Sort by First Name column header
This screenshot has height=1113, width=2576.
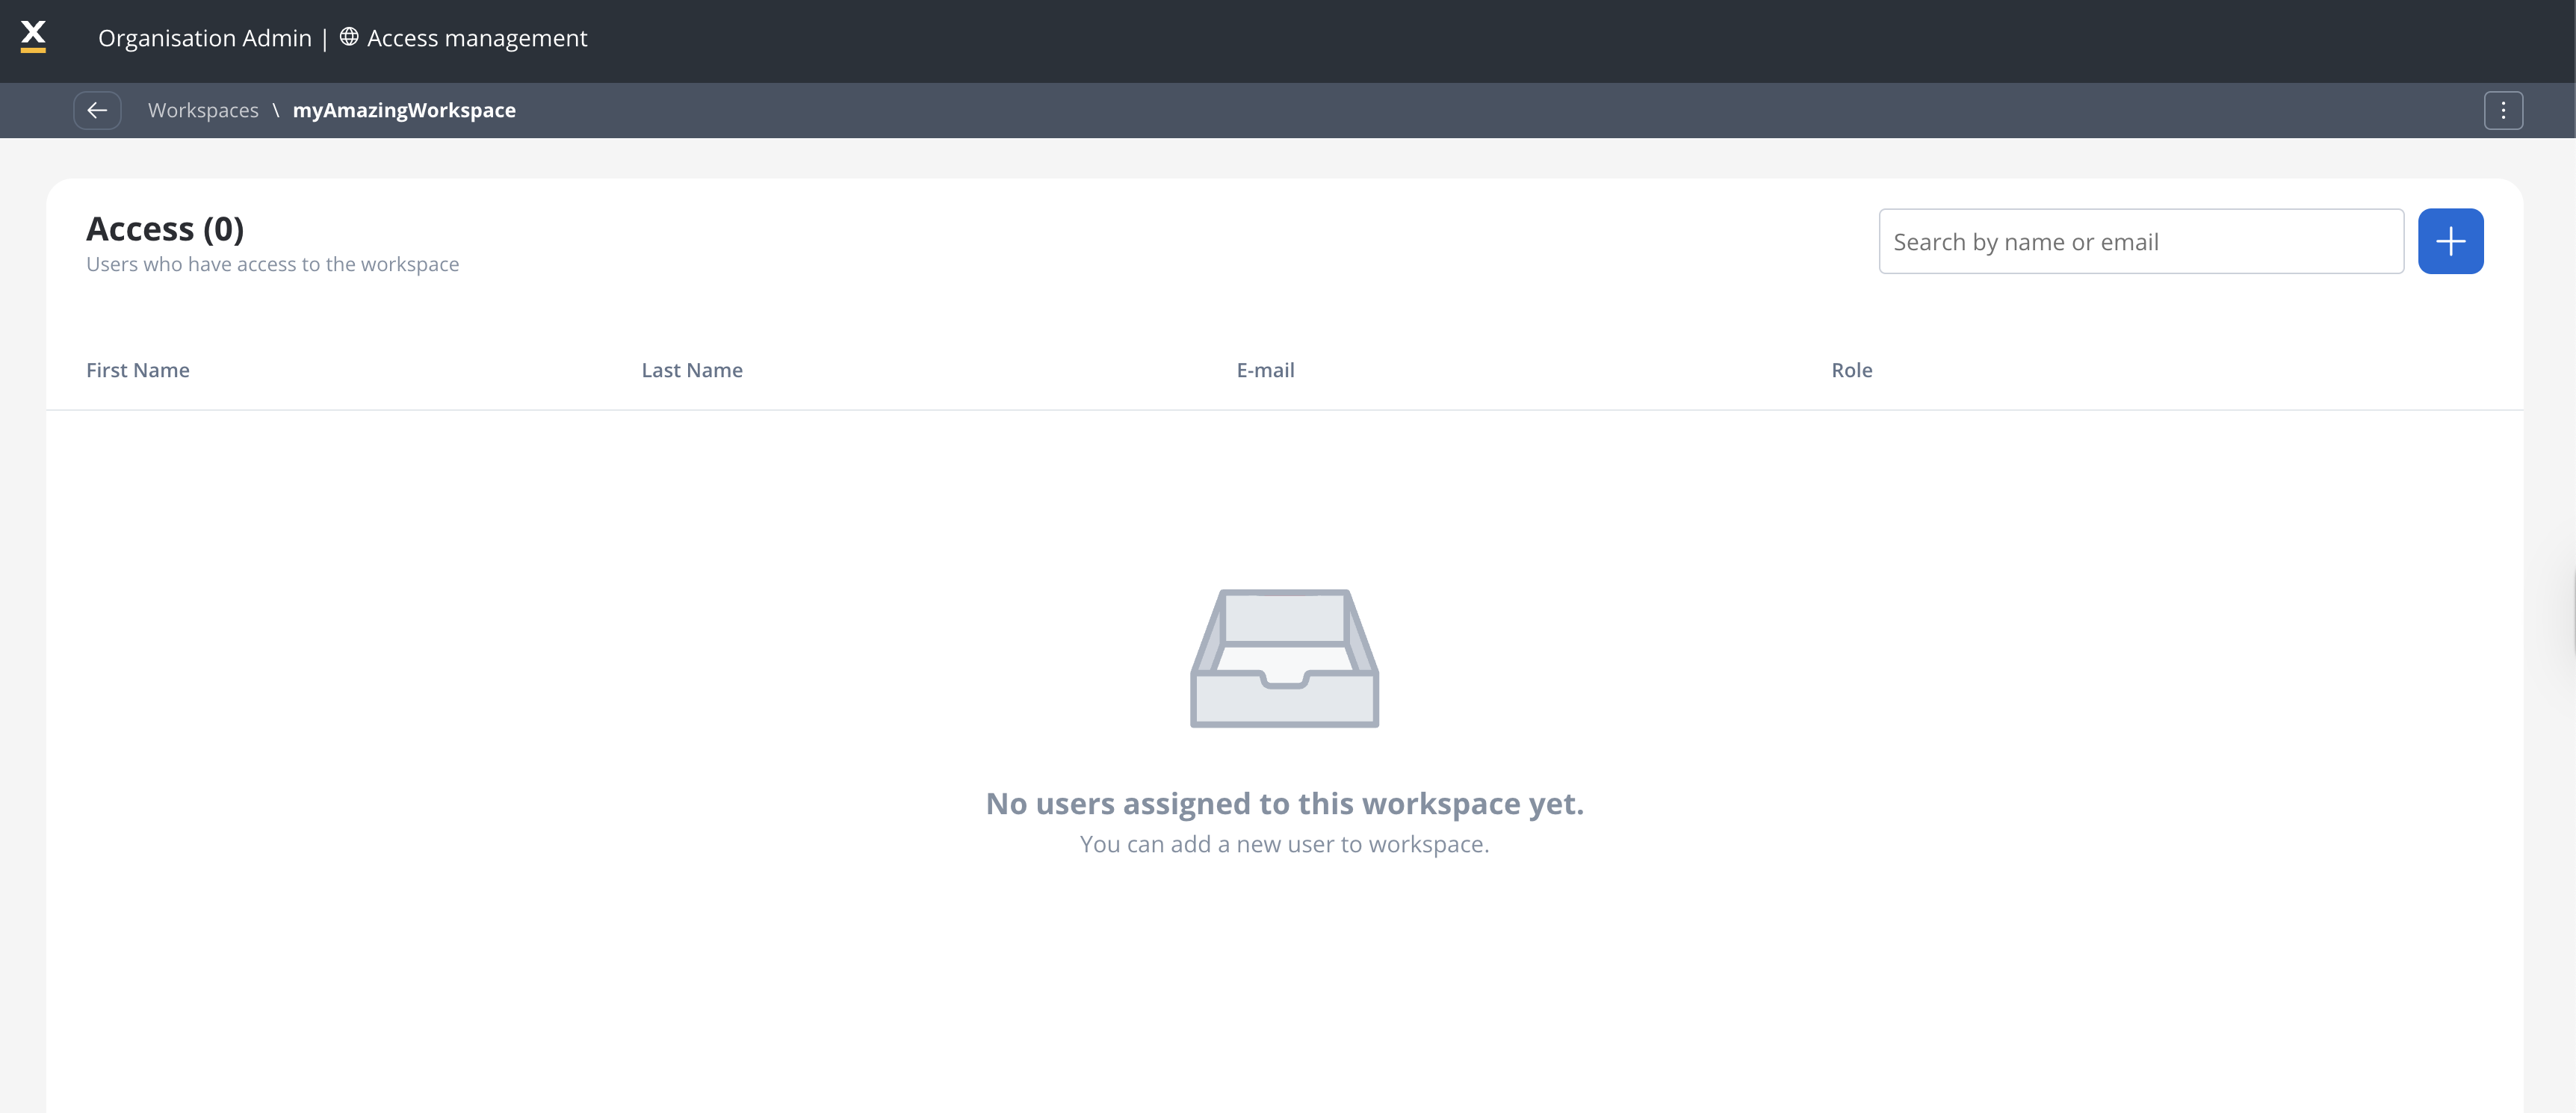[x=138, y=370]
